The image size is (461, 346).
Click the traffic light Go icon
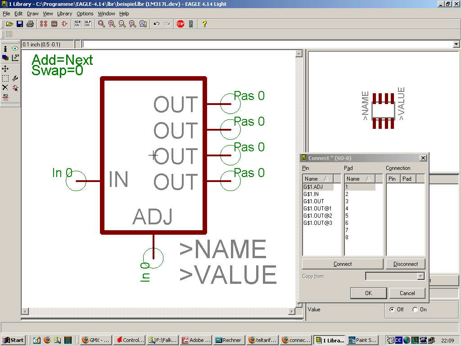pos(191,24)
